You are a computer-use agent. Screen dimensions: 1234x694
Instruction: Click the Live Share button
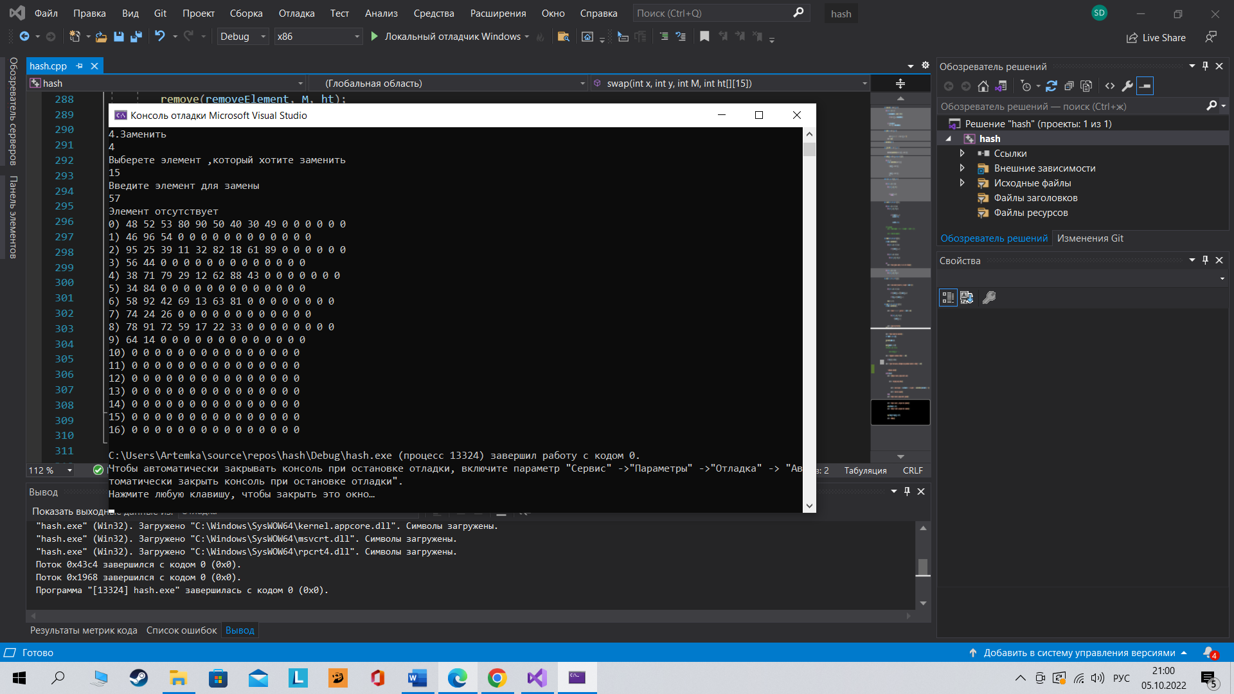click(x=1156, y=38)
